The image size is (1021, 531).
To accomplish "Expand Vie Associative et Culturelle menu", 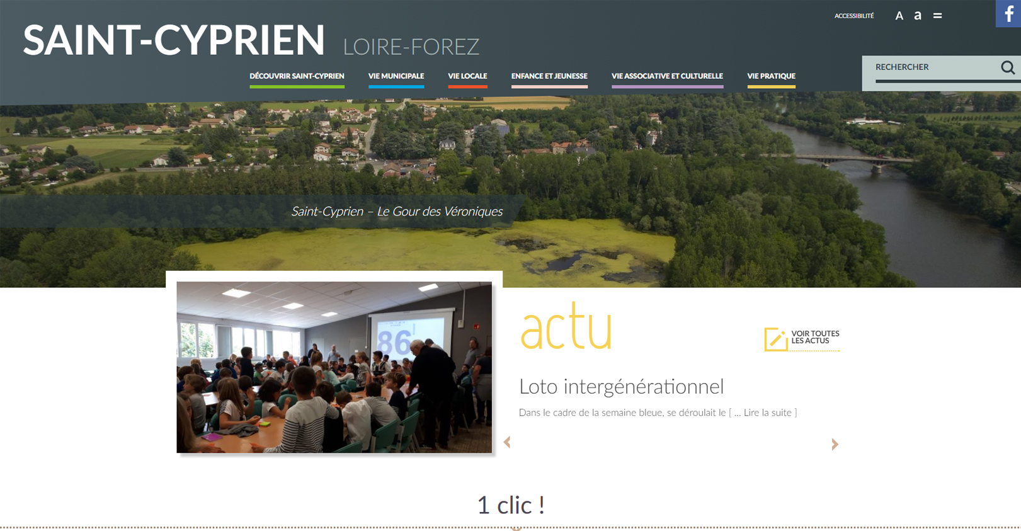I will pyautogui.click(x=667, y=76).
